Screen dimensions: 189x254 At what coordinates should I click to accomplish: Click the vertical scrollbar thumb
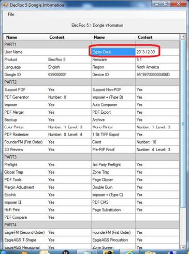(183, 124)
